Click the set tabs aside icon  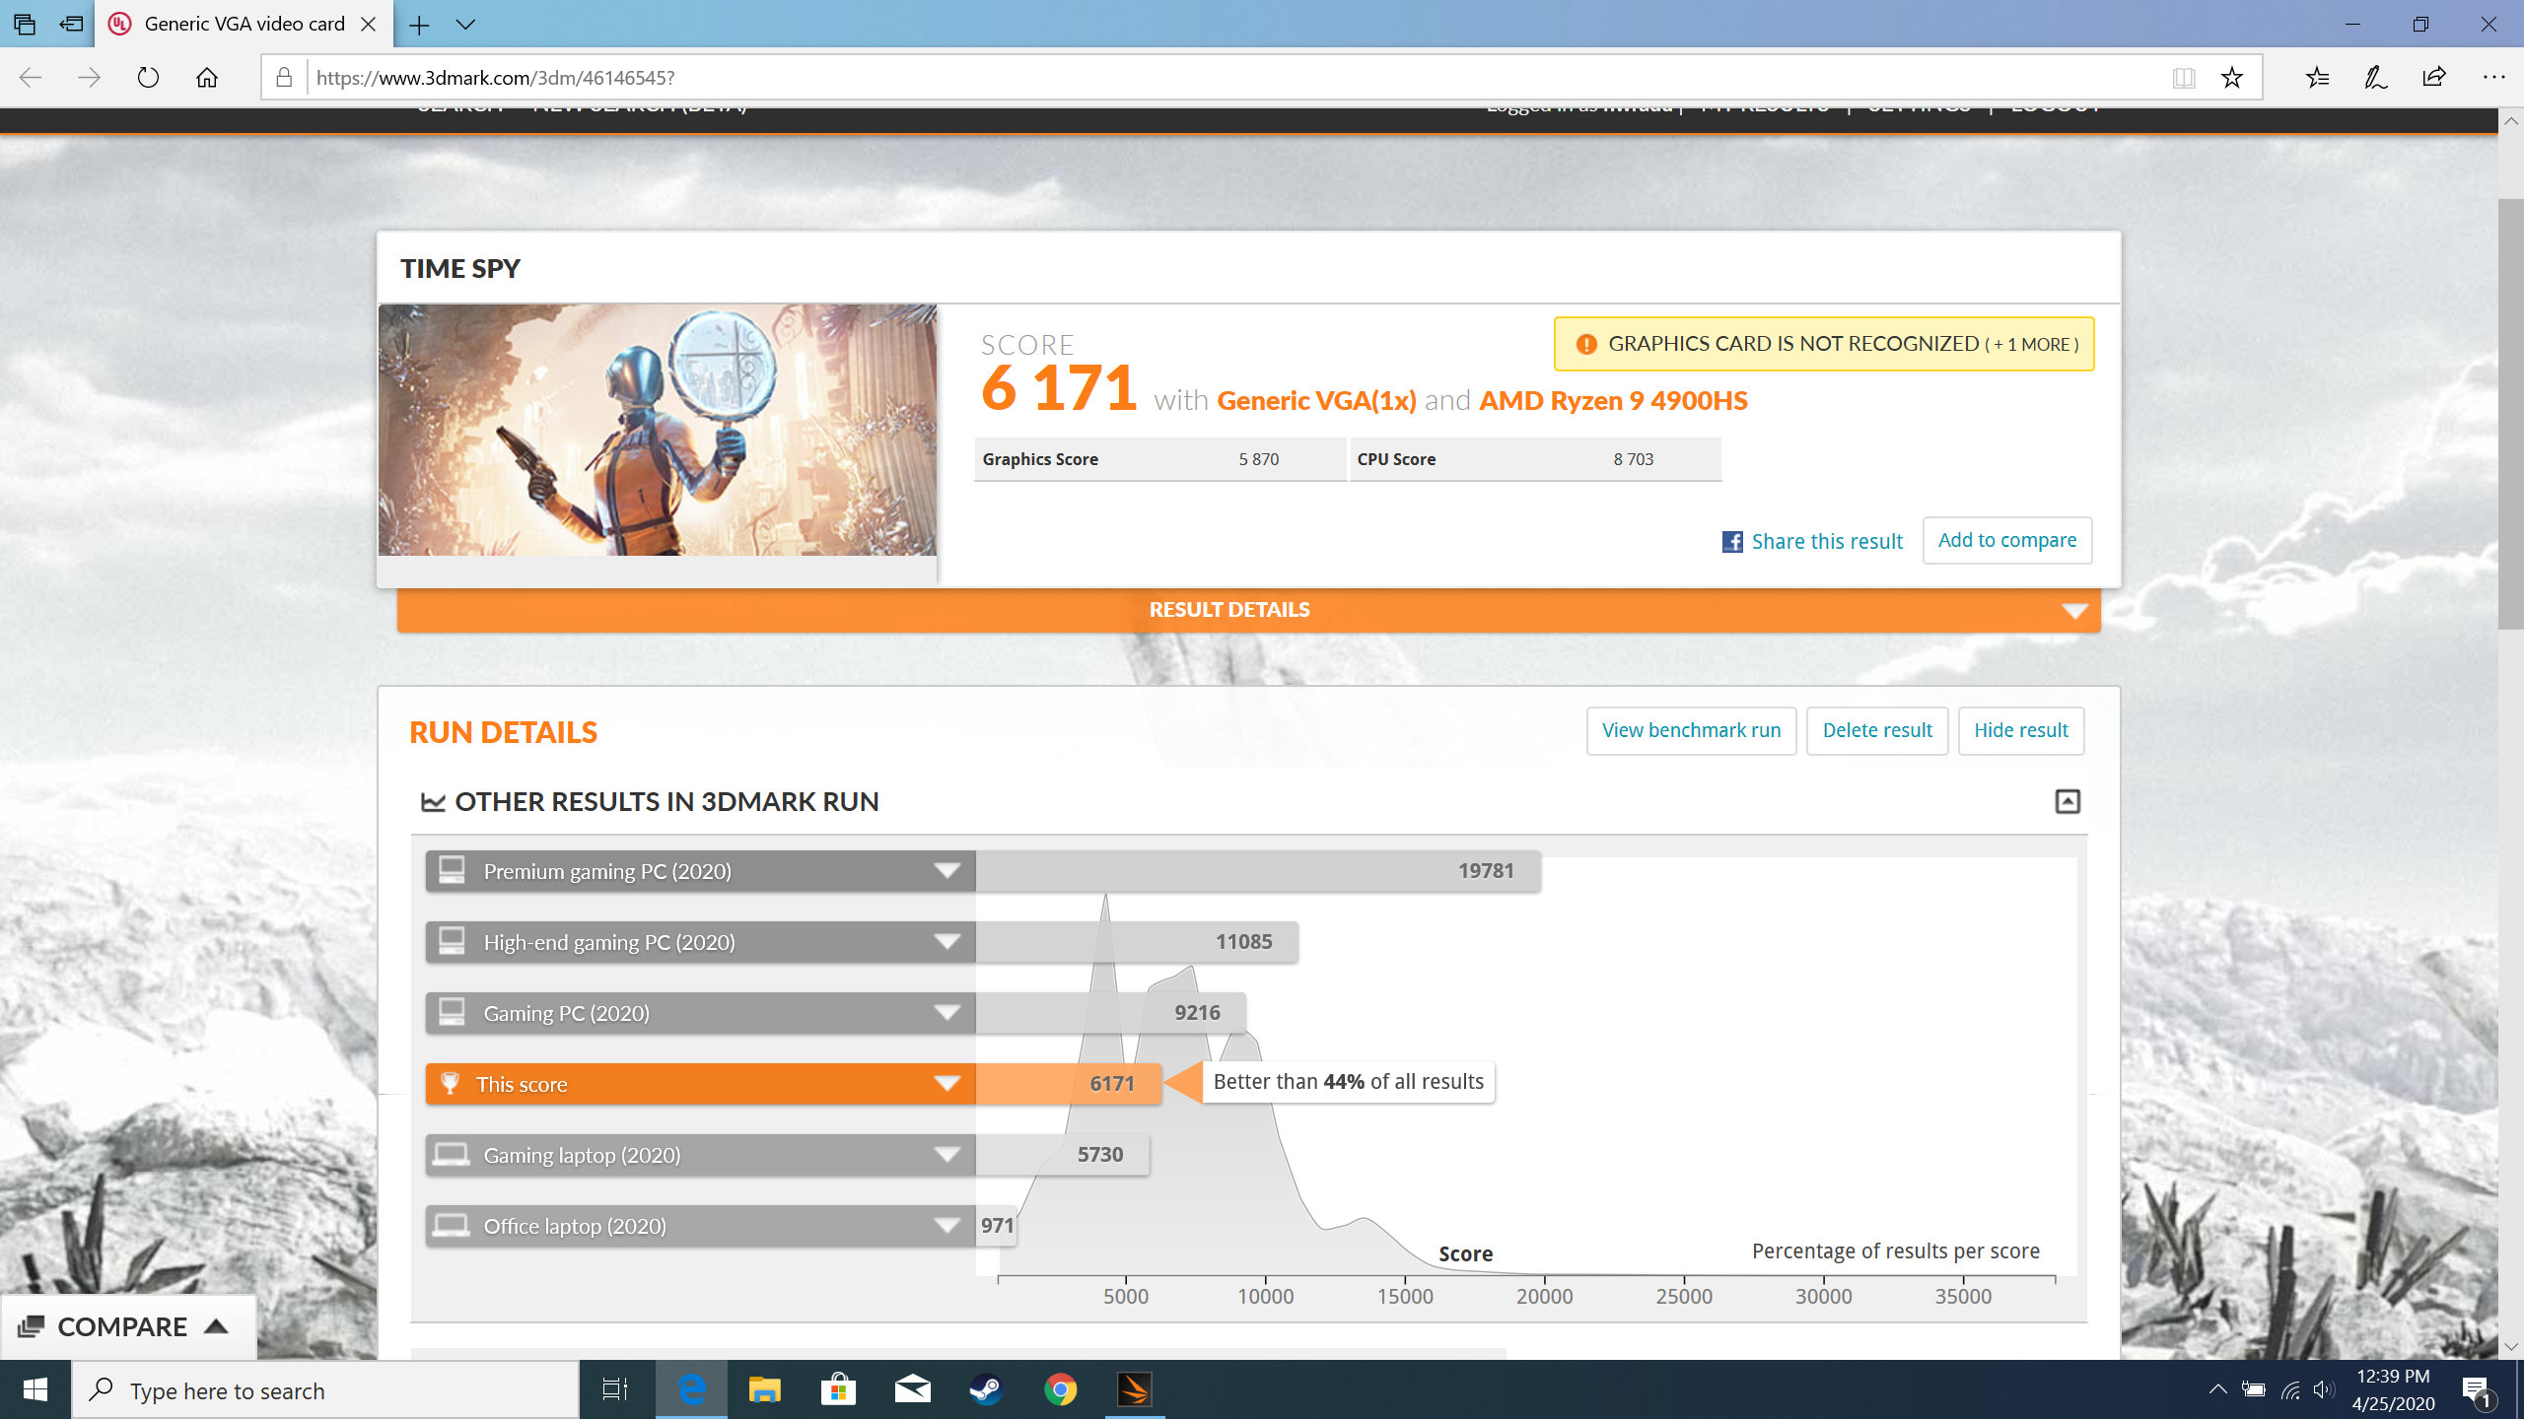click(71, 25)
